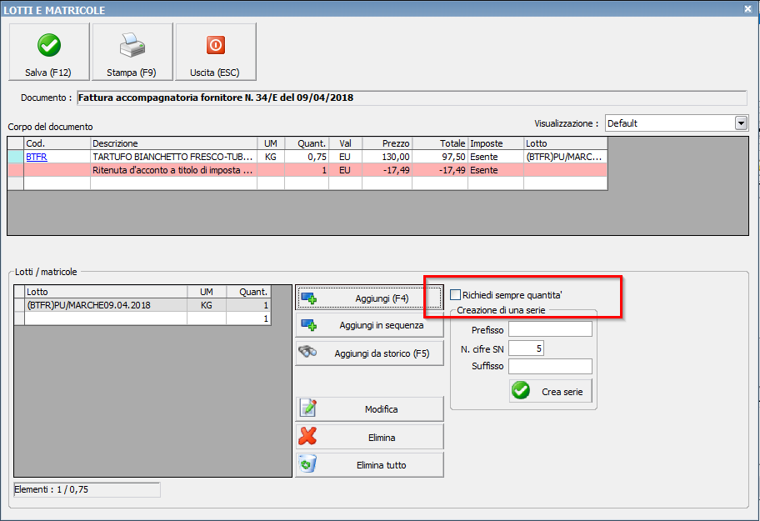Click the N. cifre SN field

[x=526, y=348]
